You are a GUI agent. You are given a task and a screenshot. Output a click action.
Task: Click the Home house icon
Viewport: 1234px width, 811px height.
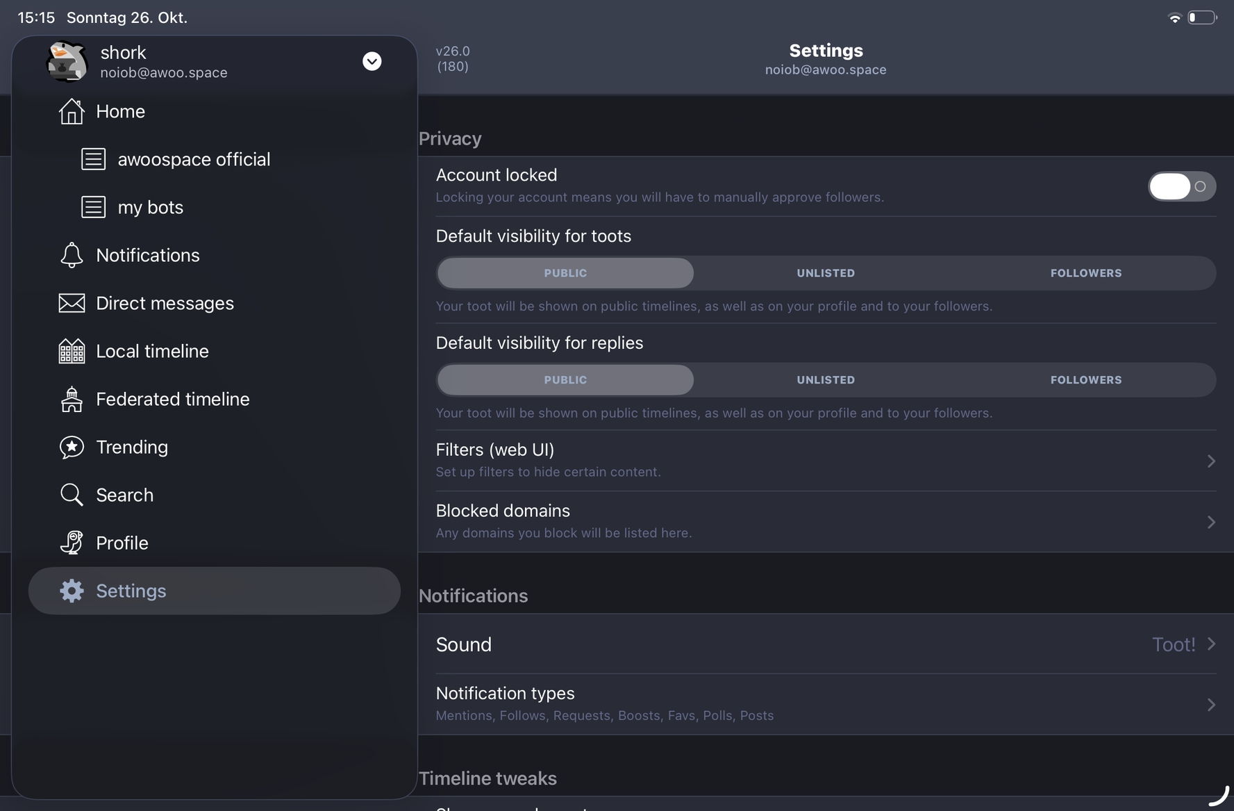point(72,111)
